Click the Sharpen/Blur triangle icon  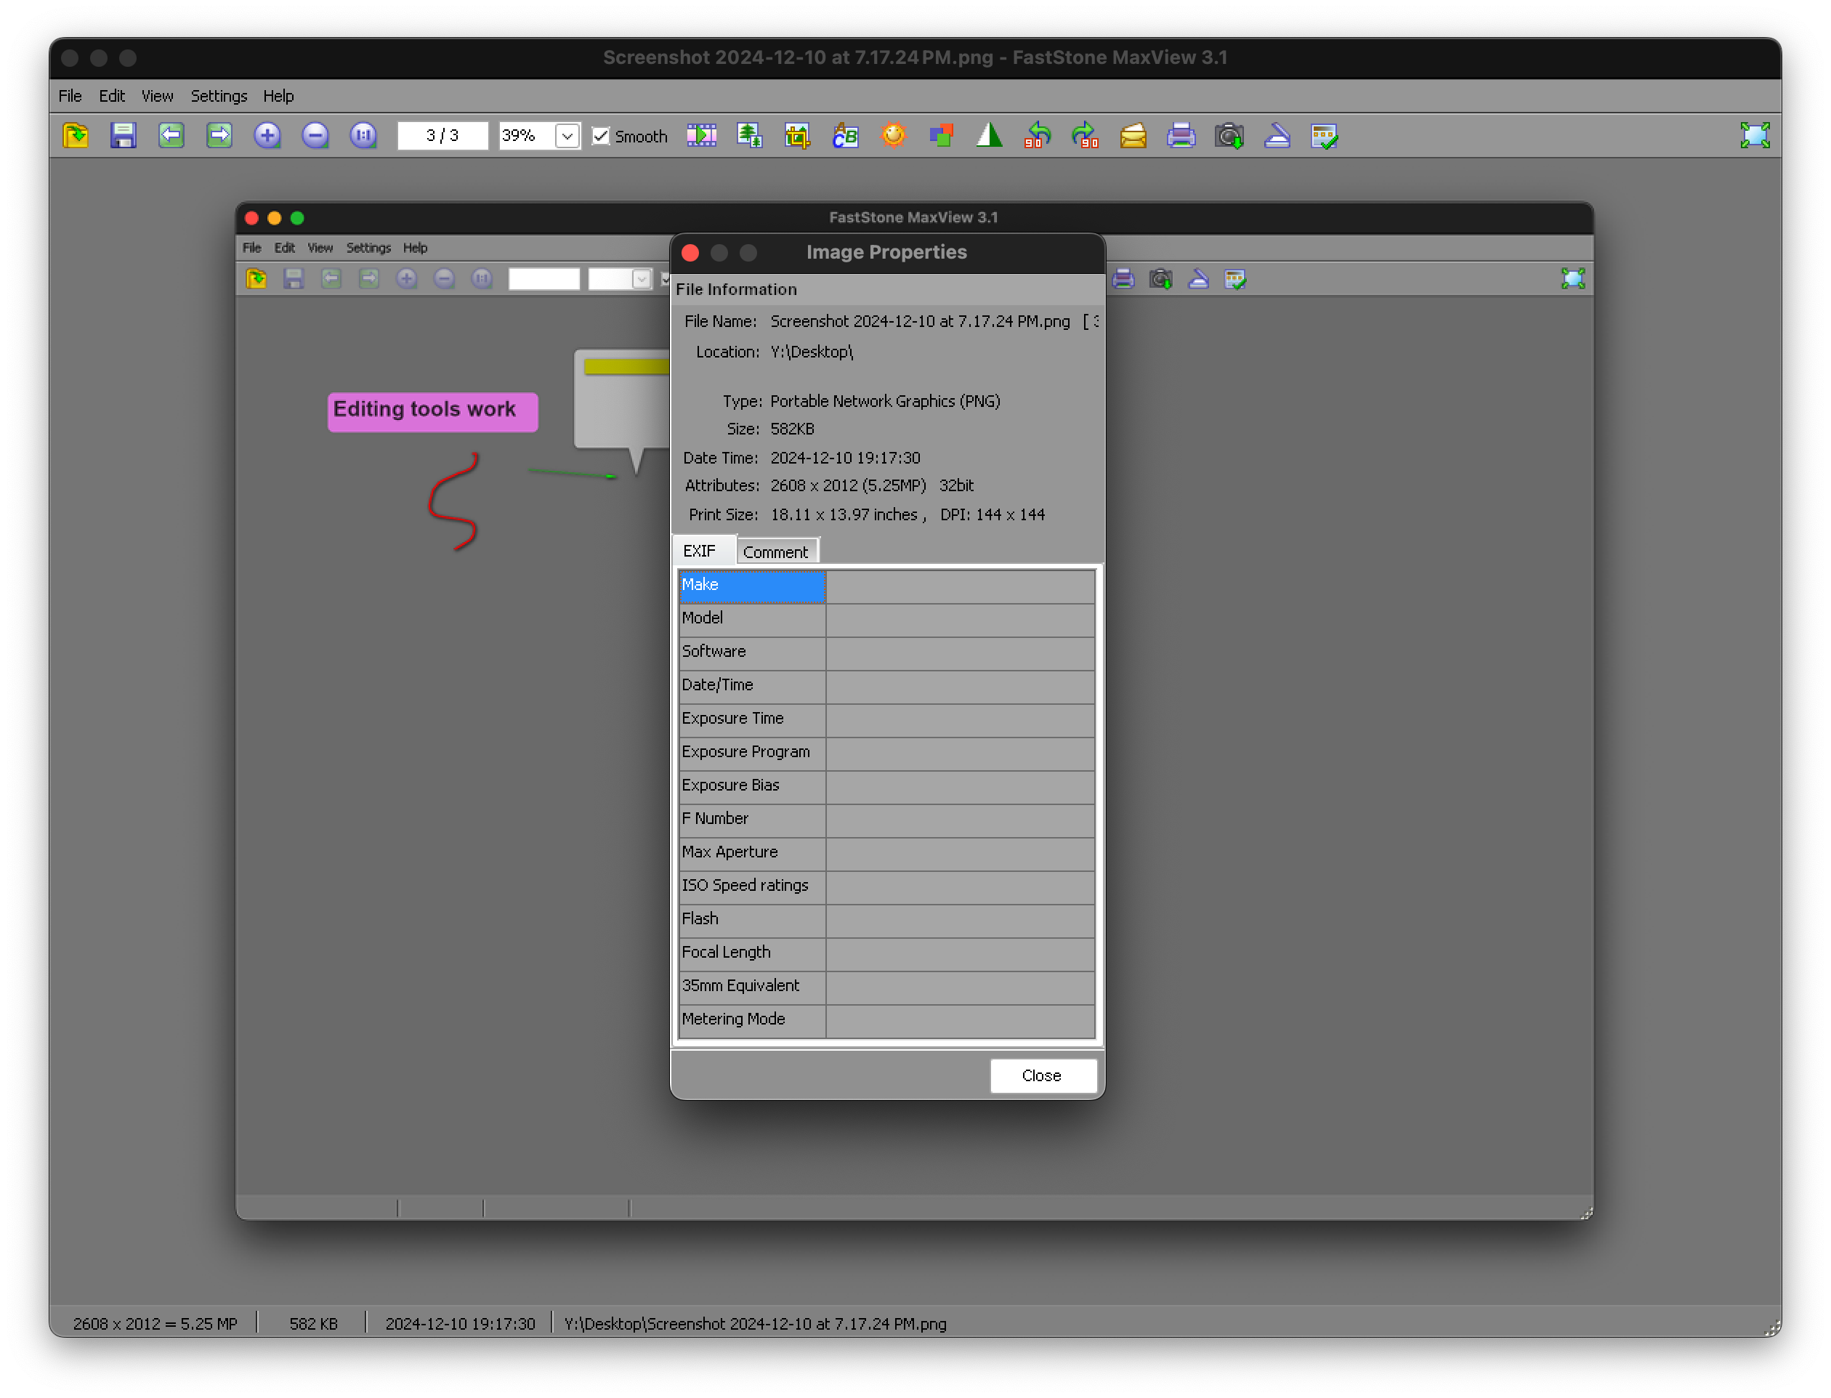(989, 135)
